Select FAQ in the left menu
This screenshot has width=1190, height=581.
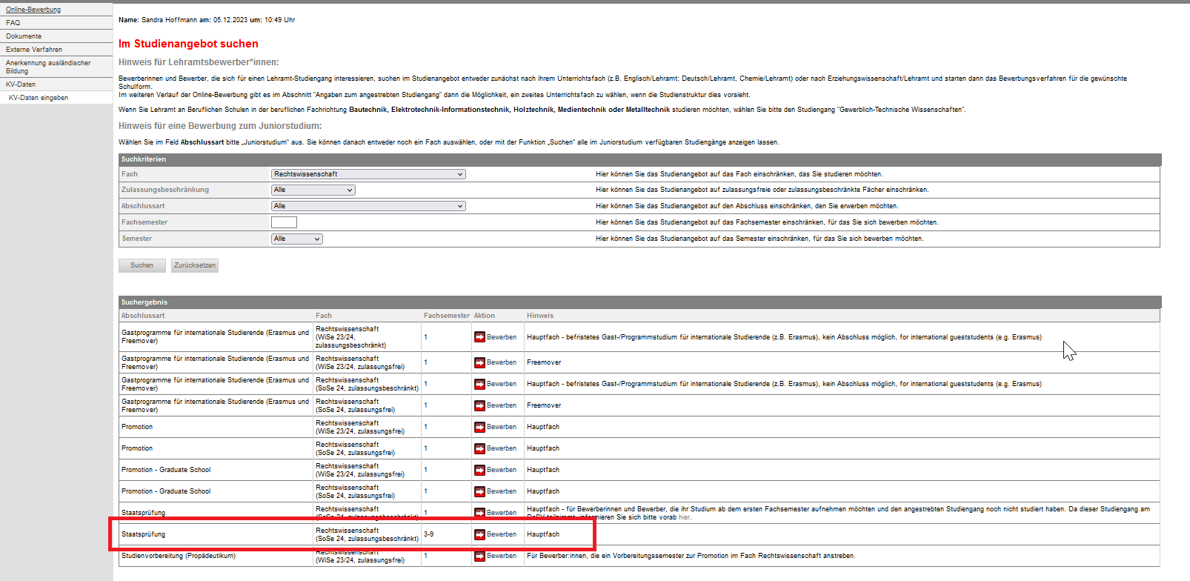(x=13, y=23)
